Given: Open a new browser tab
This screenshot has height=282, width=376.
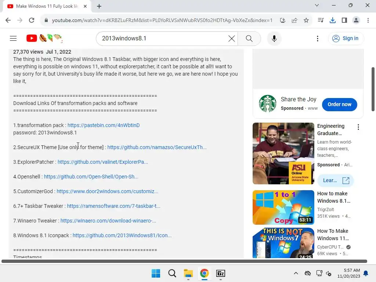Looking at the screenshot, I should (x=99, y=6).
